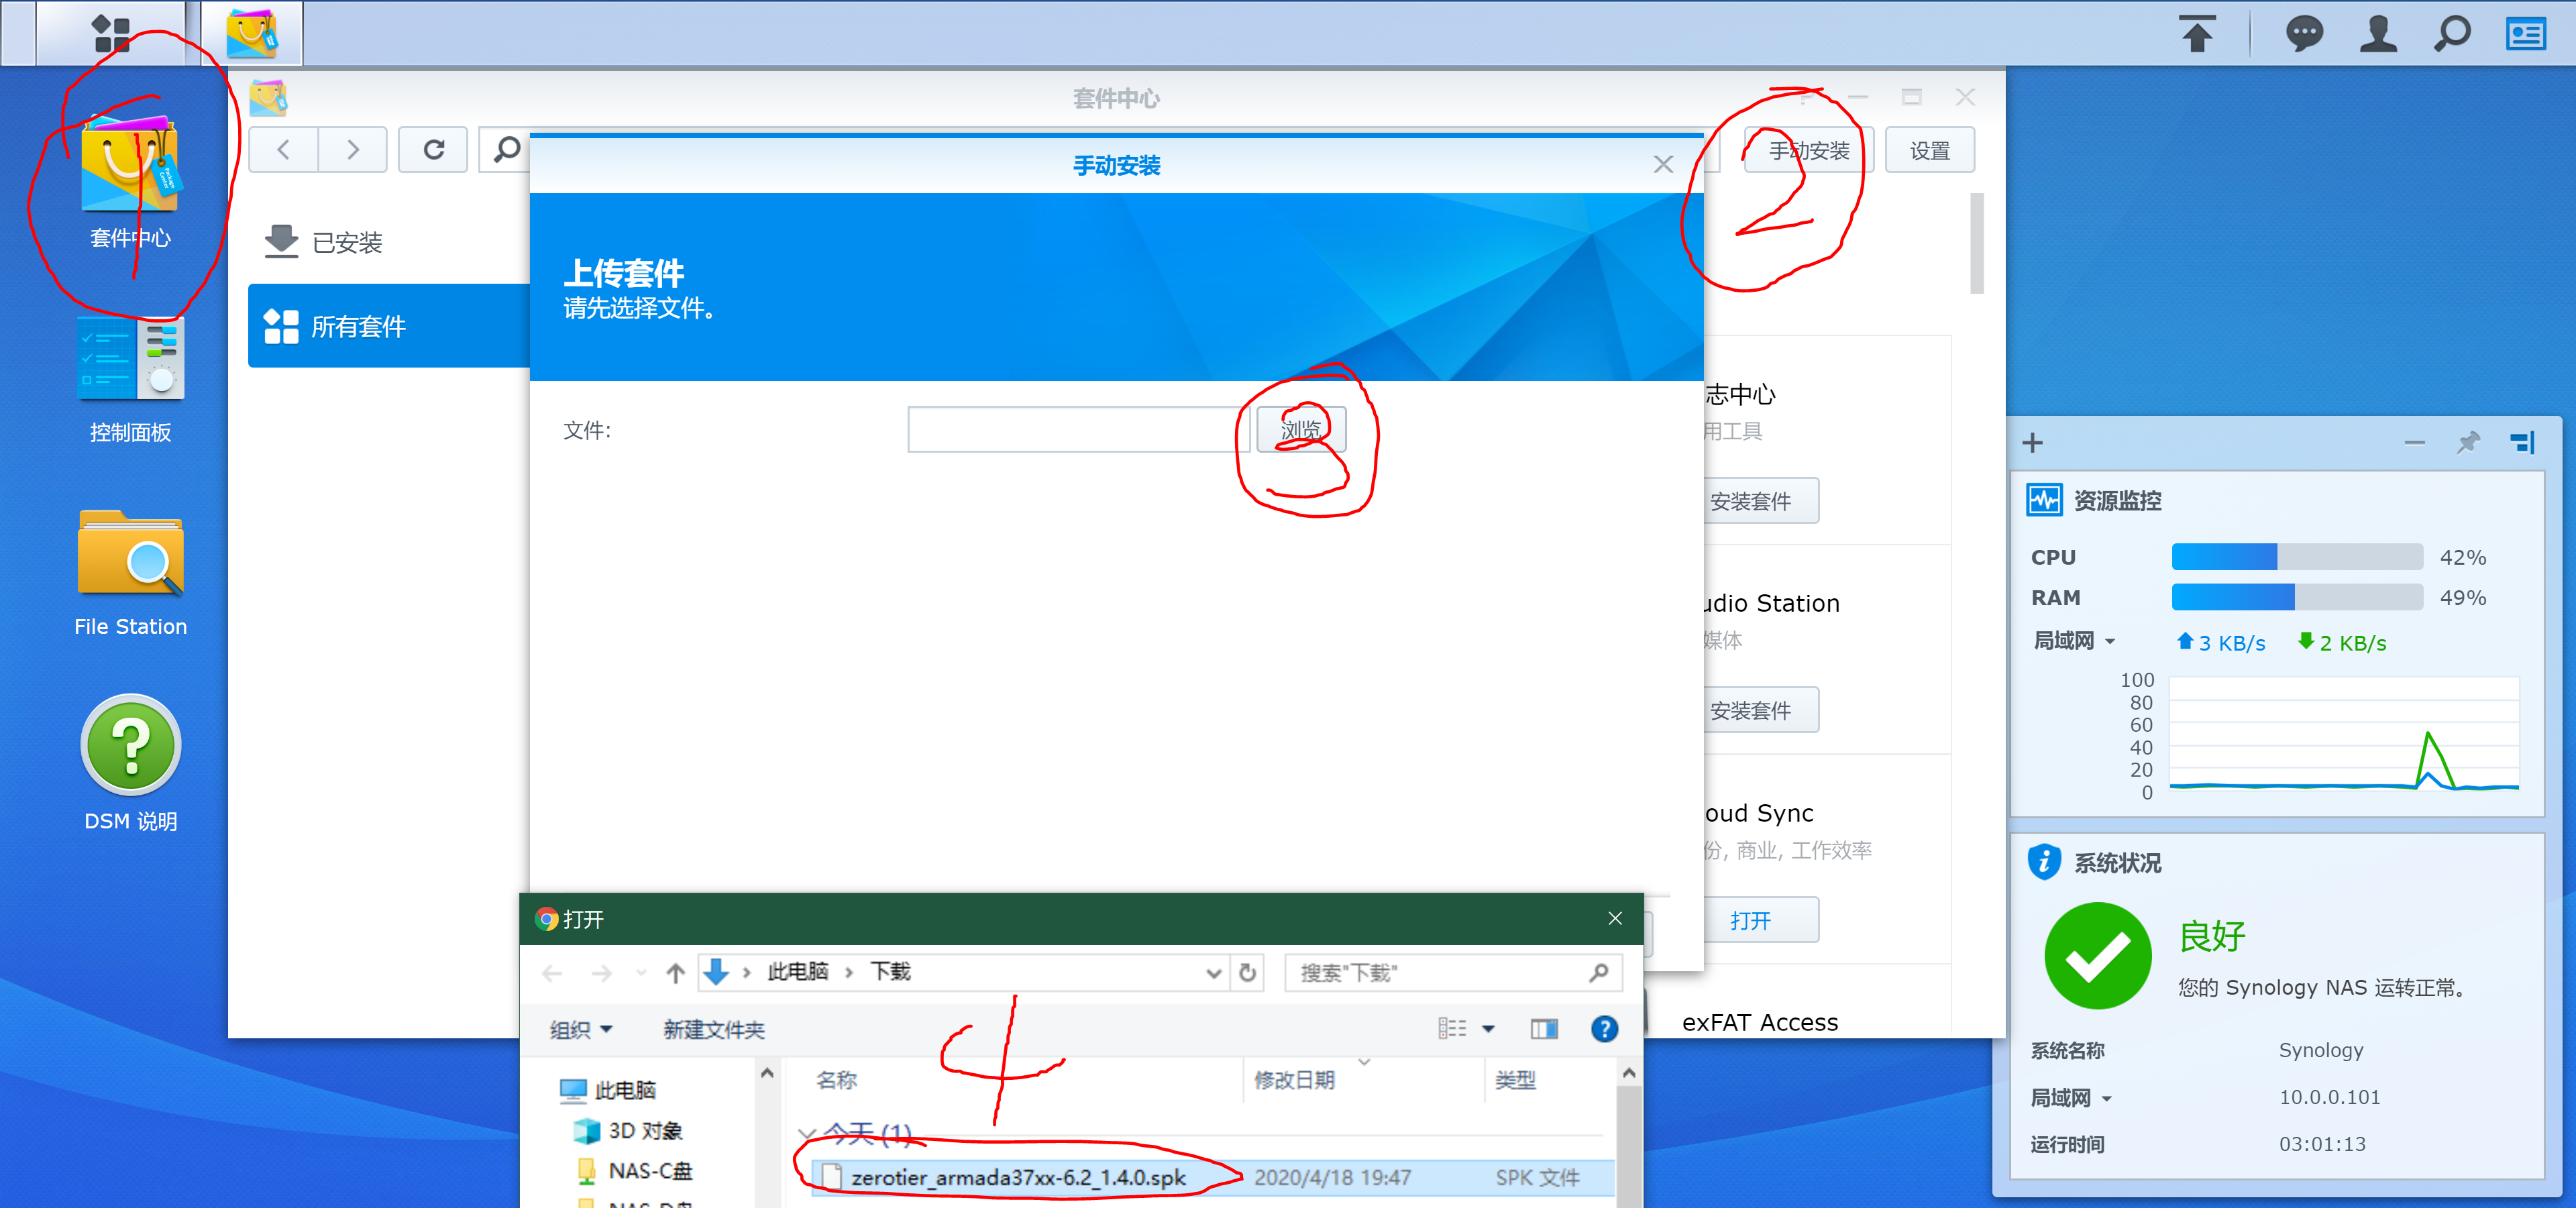Open DSM search magnifier in top bar
Viewport: 2576px width, 1208px height.
2452,33
